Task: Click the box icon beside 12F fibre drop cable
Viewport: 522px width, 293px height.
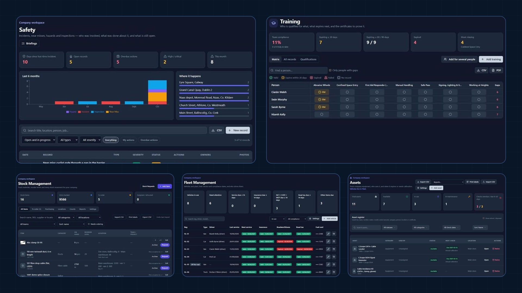Action: [23, 266]
